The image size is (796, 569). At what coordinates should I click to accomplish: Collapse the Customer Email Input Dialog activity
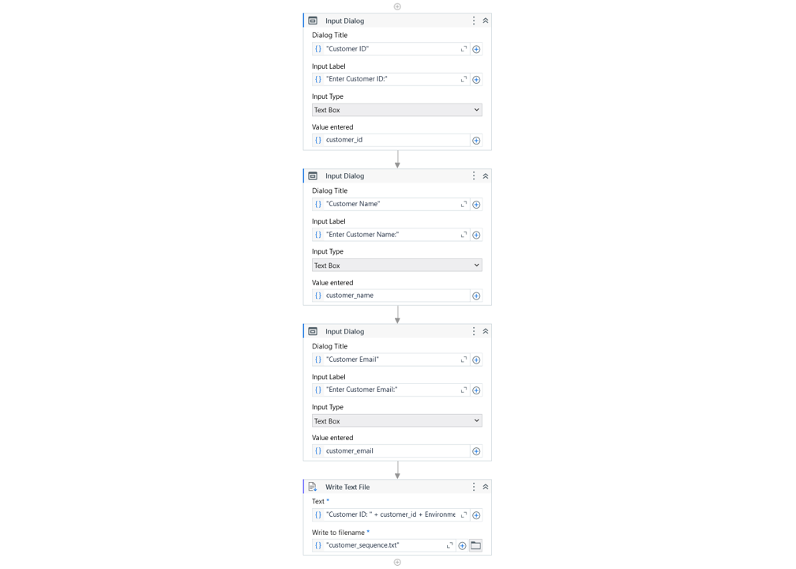[x=486, y=331]
